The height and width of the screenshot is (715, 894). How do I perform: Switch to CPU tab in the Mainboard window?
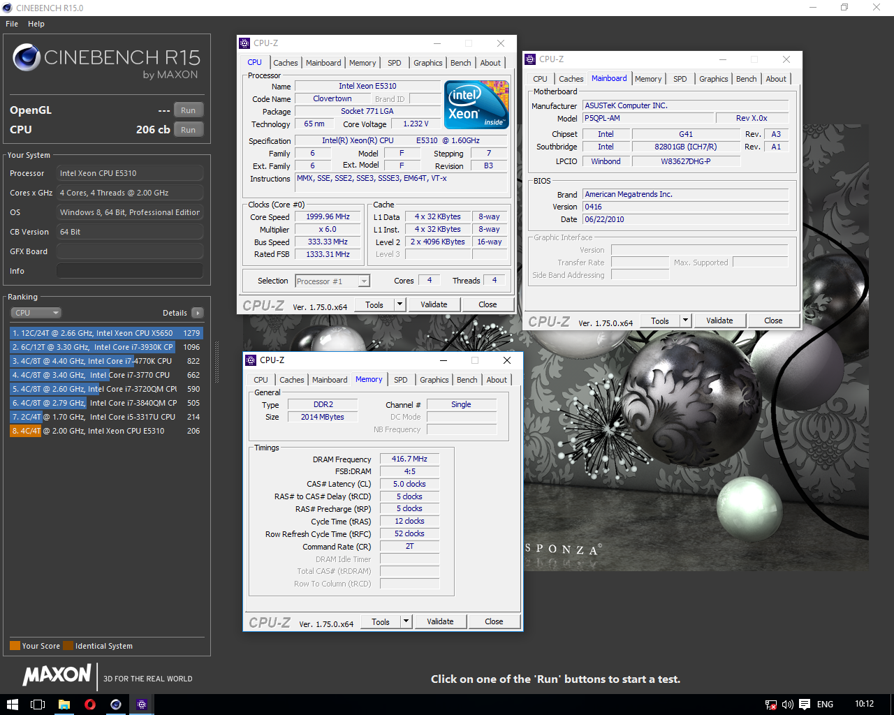pos(541,79)
